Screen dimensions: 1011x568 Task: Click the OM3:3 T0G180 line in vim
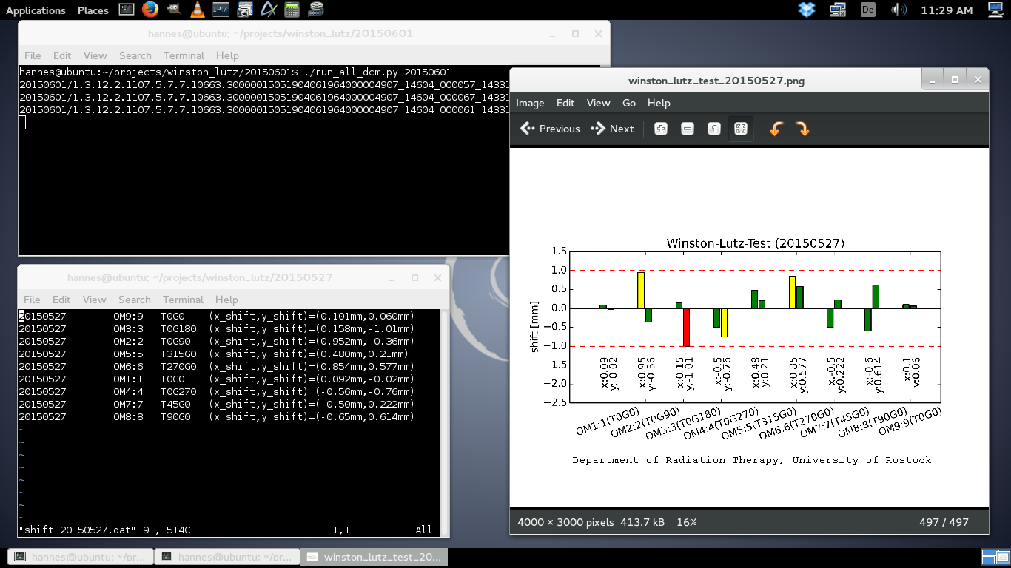pos(216,329)
